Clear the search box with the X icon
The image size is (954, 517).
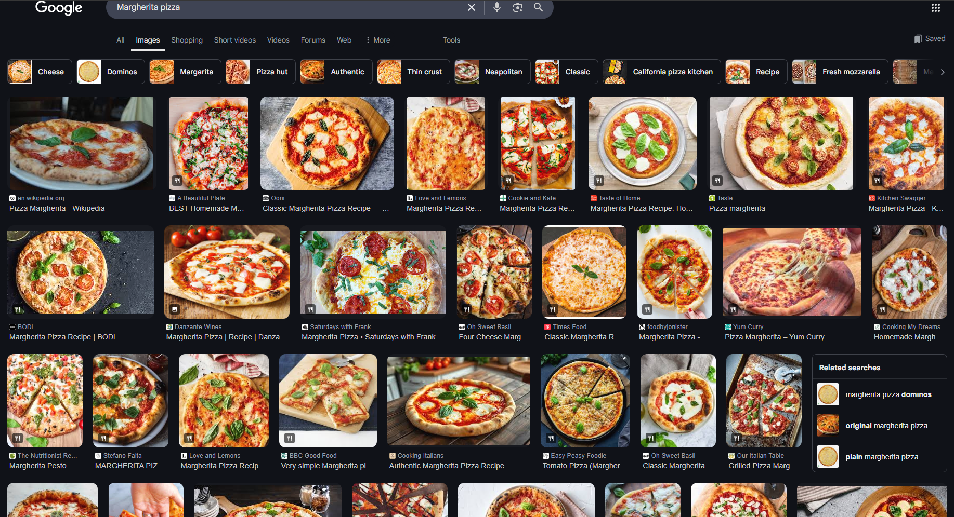point(472,7)
